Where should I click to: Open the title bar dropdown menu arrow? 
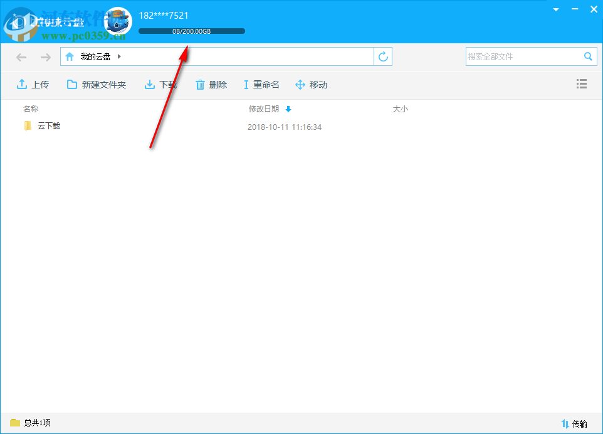point(556,9)
